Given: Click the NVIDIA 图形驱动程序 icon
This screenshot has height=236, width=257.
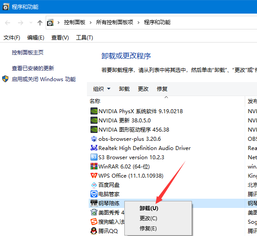Looking at the screenshot, I should click(94, 129).
